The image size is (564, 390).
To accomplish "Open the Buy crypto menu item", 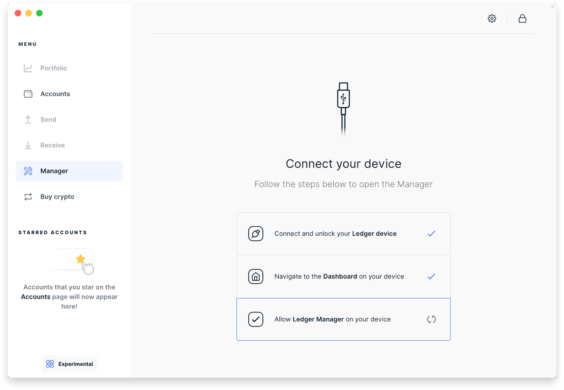I will tap(69, 197).
